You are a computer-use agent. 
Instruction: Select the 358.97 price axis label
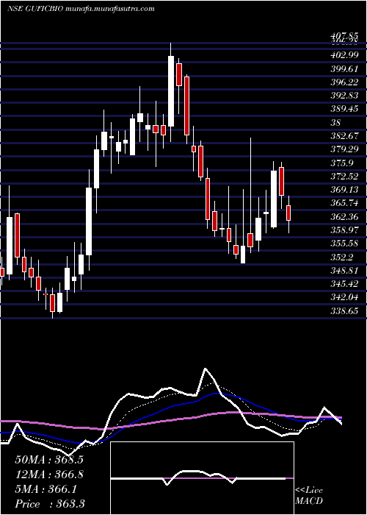[345, 230]
